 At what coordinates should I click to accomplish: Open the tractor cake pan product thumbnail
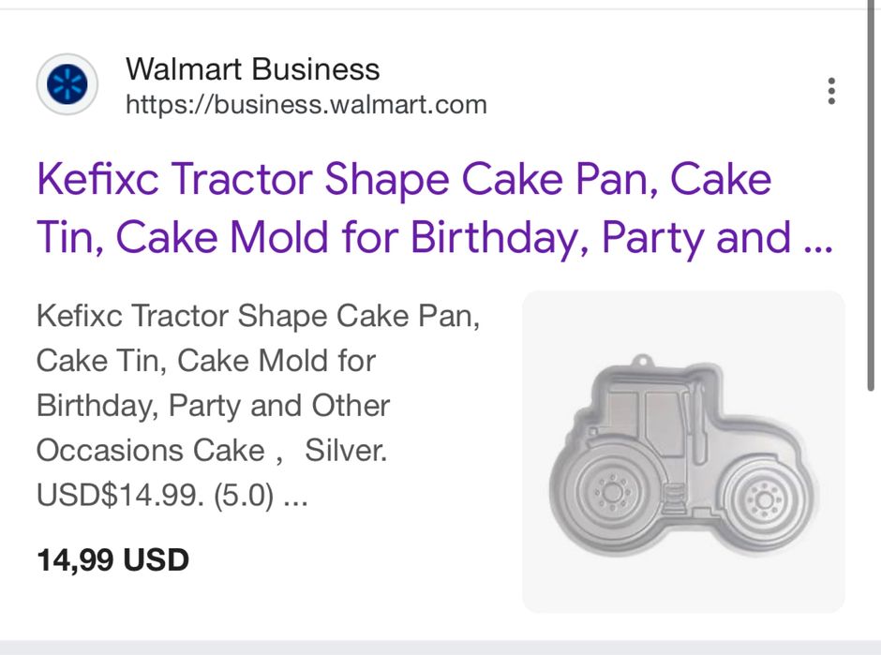tap(683, 452)
